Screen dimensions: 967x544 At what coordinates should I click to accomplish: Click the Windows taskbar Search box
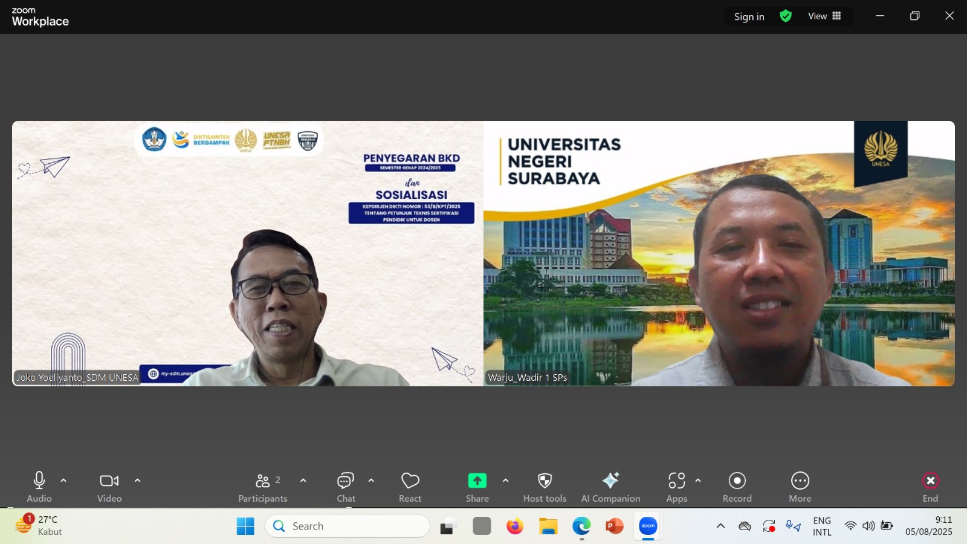pos(348,526)
